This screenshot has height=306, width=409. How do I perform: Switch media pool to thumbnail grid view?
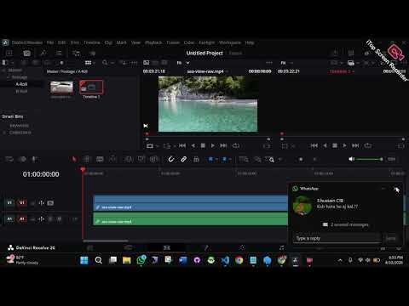point(88,63)
